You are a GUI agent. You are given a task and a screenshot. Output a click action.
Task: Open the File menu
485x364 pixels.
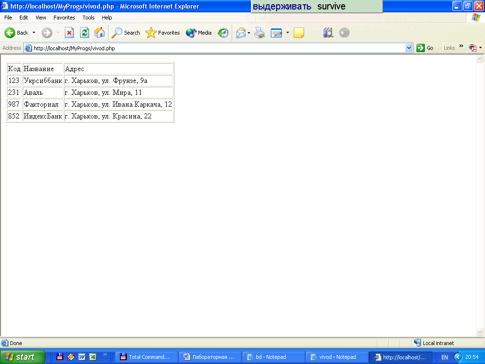[8, 18]
